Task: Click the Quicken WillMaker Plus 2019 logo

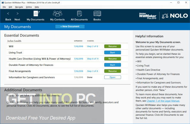Action: coord(148,16)
